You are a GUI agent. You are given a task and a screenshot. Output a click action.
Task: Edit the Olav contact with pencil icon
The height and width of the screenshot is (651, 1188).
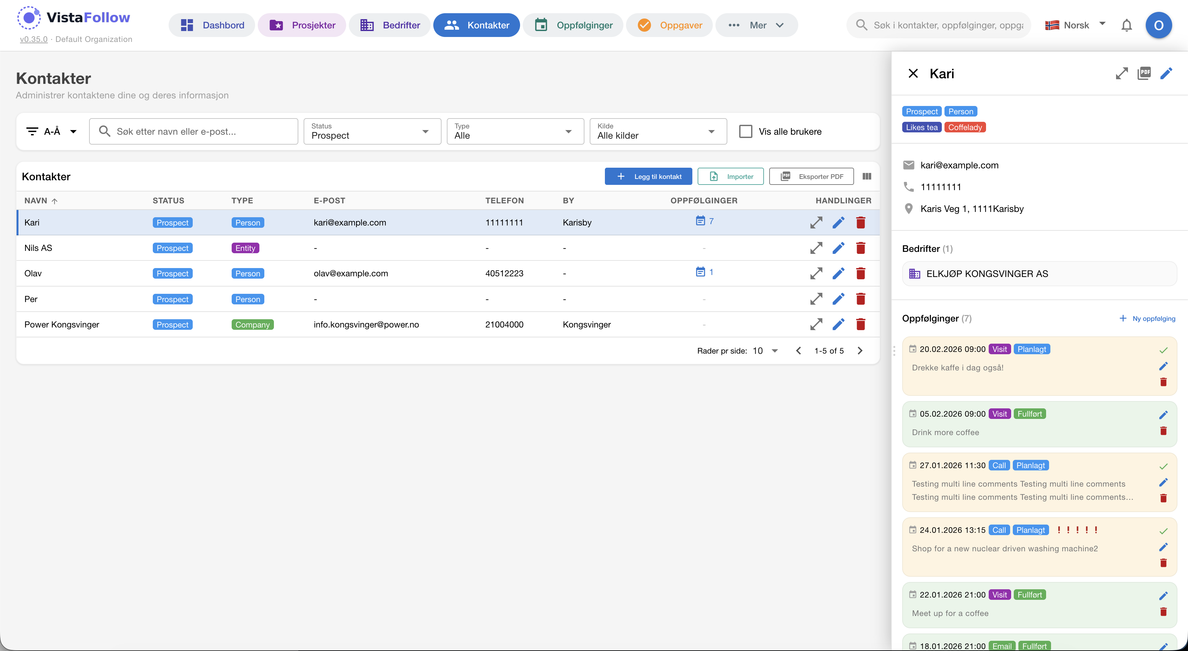click(x=838, y=274)
